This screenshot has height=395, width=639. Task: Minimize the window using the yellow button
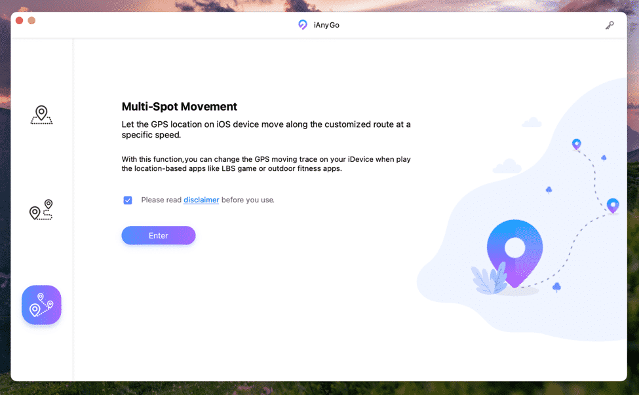pos(31,21)
